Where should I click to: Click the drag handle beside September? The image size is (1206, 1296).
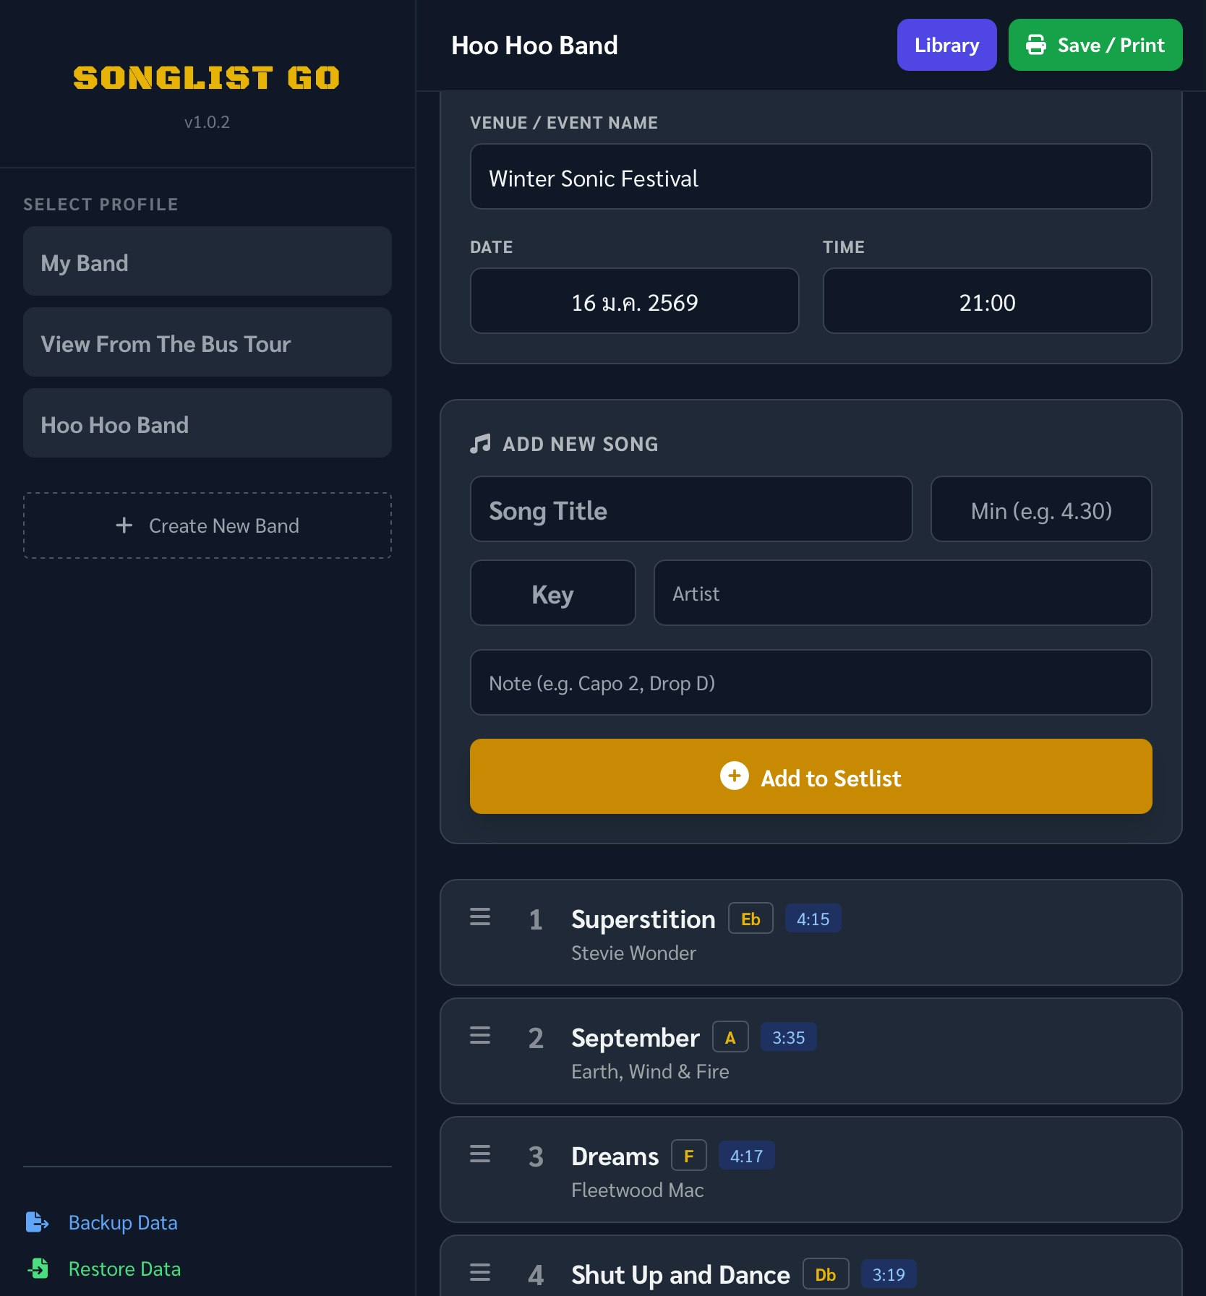click(479, 1037)
